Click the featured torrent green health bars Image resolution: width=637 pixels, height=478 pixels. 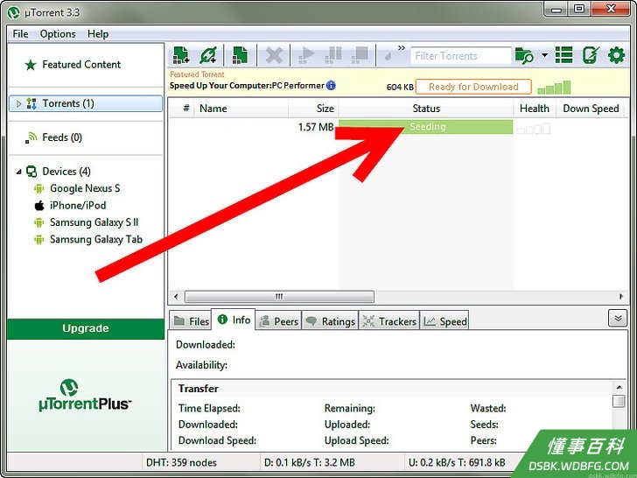click(554, 88)
